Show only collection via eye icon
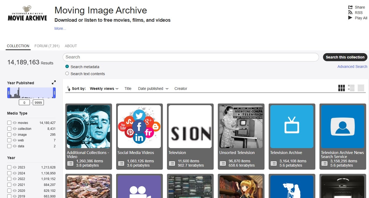This screenshot has width=369, height=198. [x=15, y=129]
